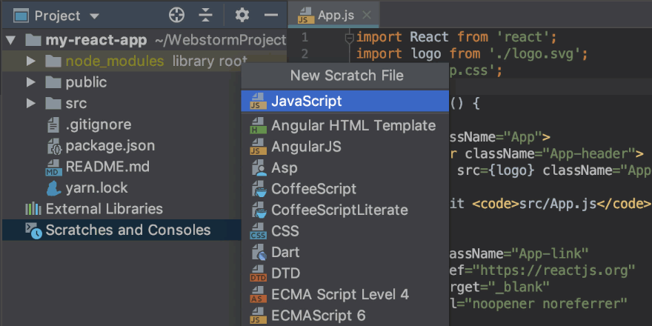Select README.md in the project tree
652x326 pixels.
[x=107, y=167]
